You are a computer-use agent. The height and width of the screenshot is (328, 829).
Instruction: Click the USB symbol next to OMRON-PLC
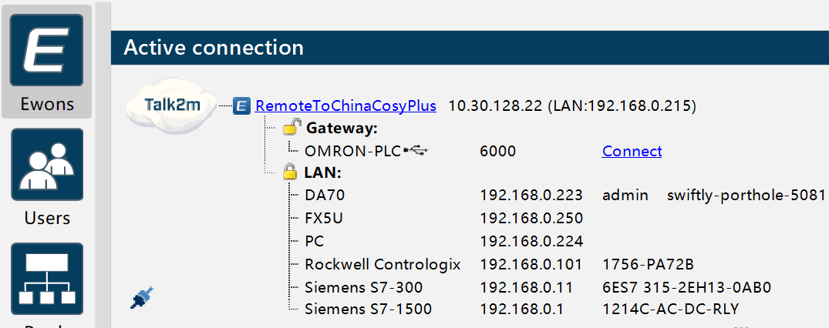click(416, 151)
